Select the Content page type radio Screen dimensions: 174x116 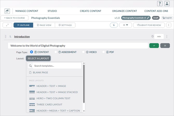31,52
